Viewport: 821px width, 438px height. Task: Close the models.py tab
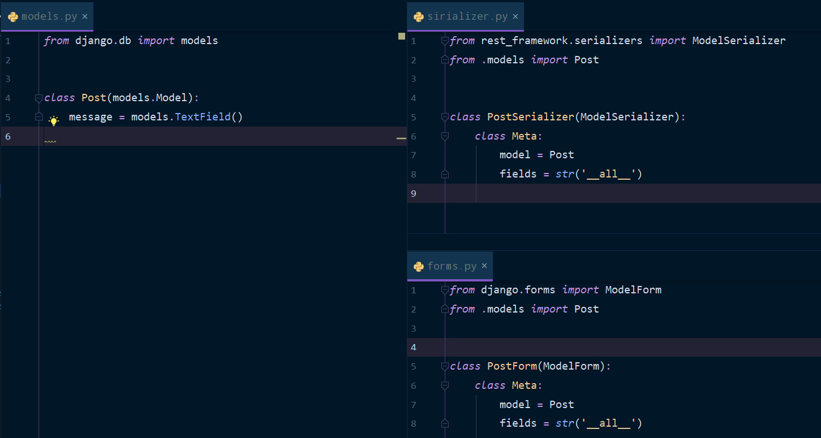(85, 16)
